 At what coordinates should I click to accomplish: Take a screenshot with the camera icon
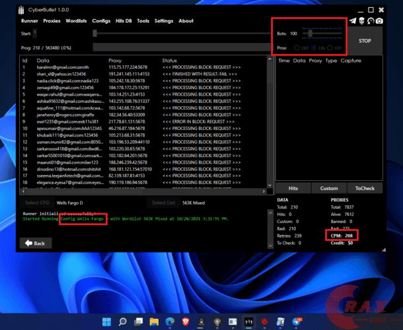coord(379,21)
